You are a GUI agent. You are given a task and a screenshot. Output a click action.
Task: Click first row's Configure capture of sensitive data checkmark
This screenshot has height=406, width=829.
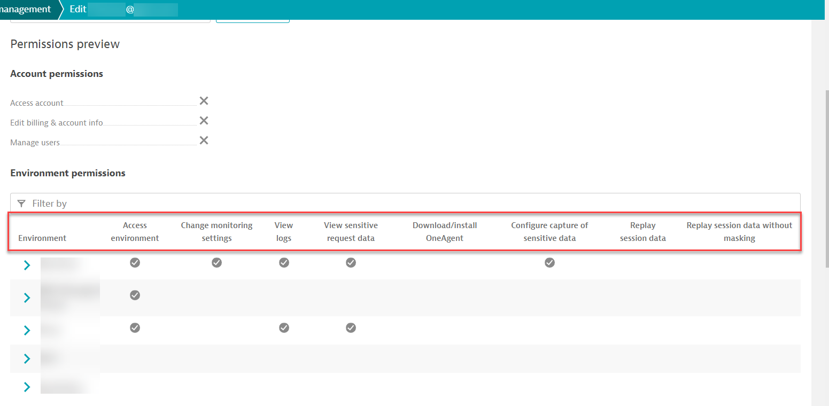click(549, 262)
